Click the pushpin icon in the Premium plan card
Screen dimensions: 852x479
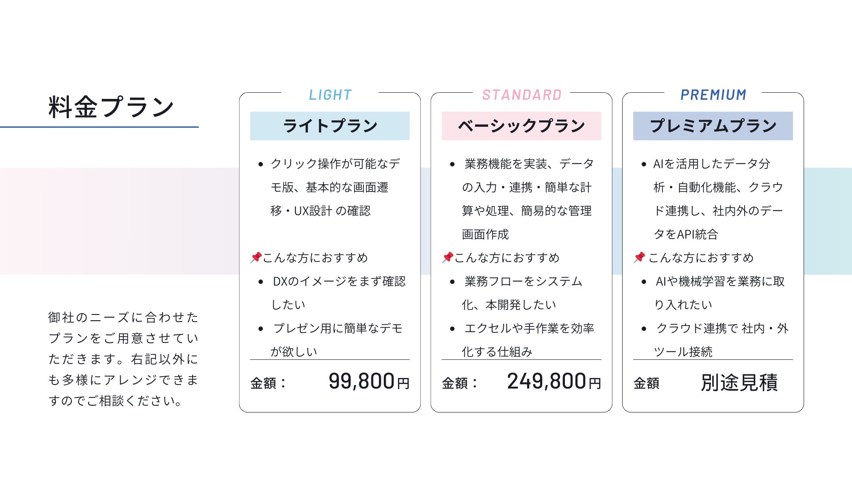point(639,257)
